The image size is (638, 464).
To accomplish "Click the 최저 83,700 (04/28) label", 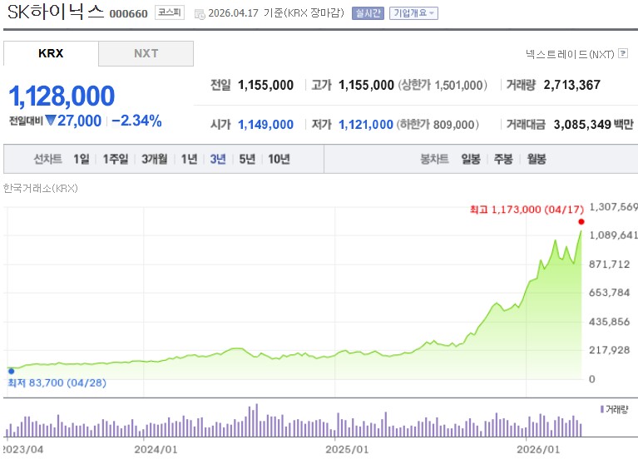I will point(57,383).
